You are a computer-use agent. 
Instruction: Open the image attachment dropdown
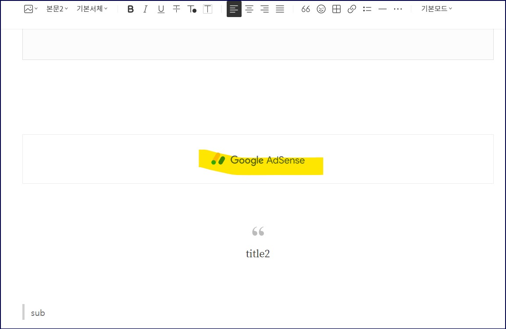coord(31,9)
